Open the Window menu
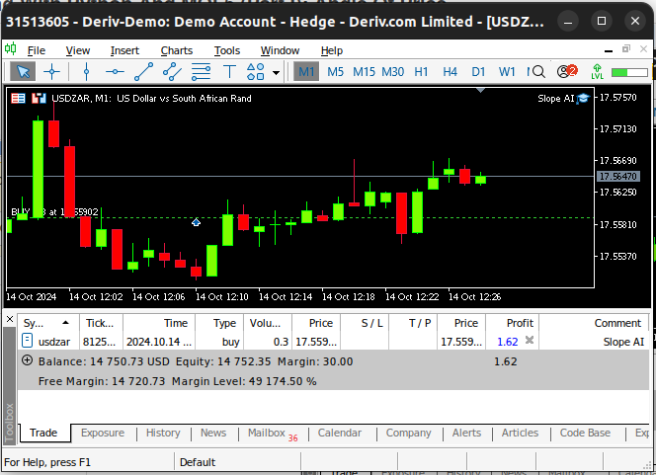 click(x=280, y=50)
